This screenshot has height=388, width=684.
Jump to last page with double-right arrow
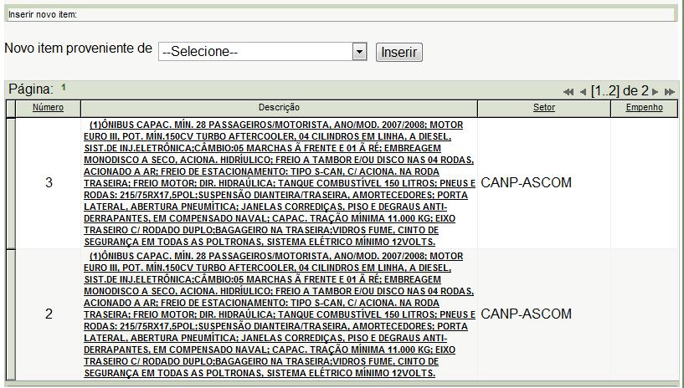pyautogui.click(x=669, y=92)
